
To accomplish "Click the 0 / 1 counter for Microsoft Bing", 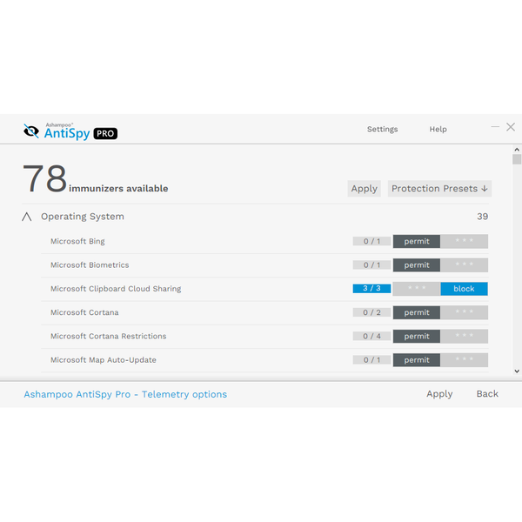I will (371, 241).
